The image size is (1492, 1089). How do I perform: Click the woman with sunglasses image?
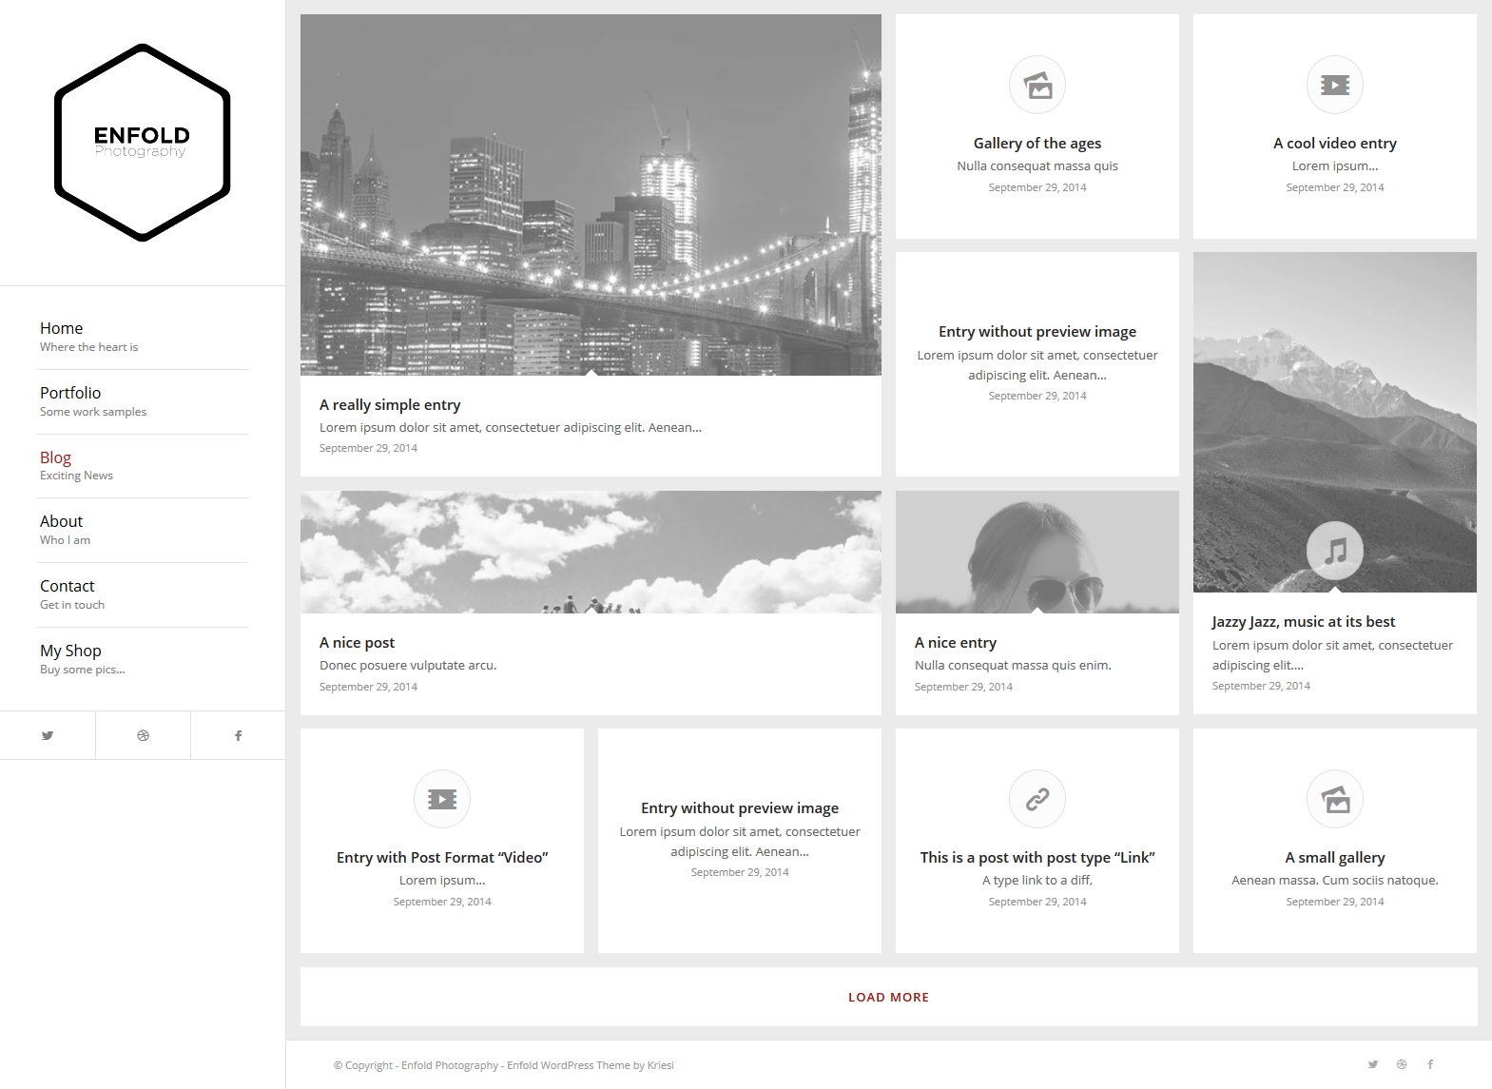[1037, 552]
